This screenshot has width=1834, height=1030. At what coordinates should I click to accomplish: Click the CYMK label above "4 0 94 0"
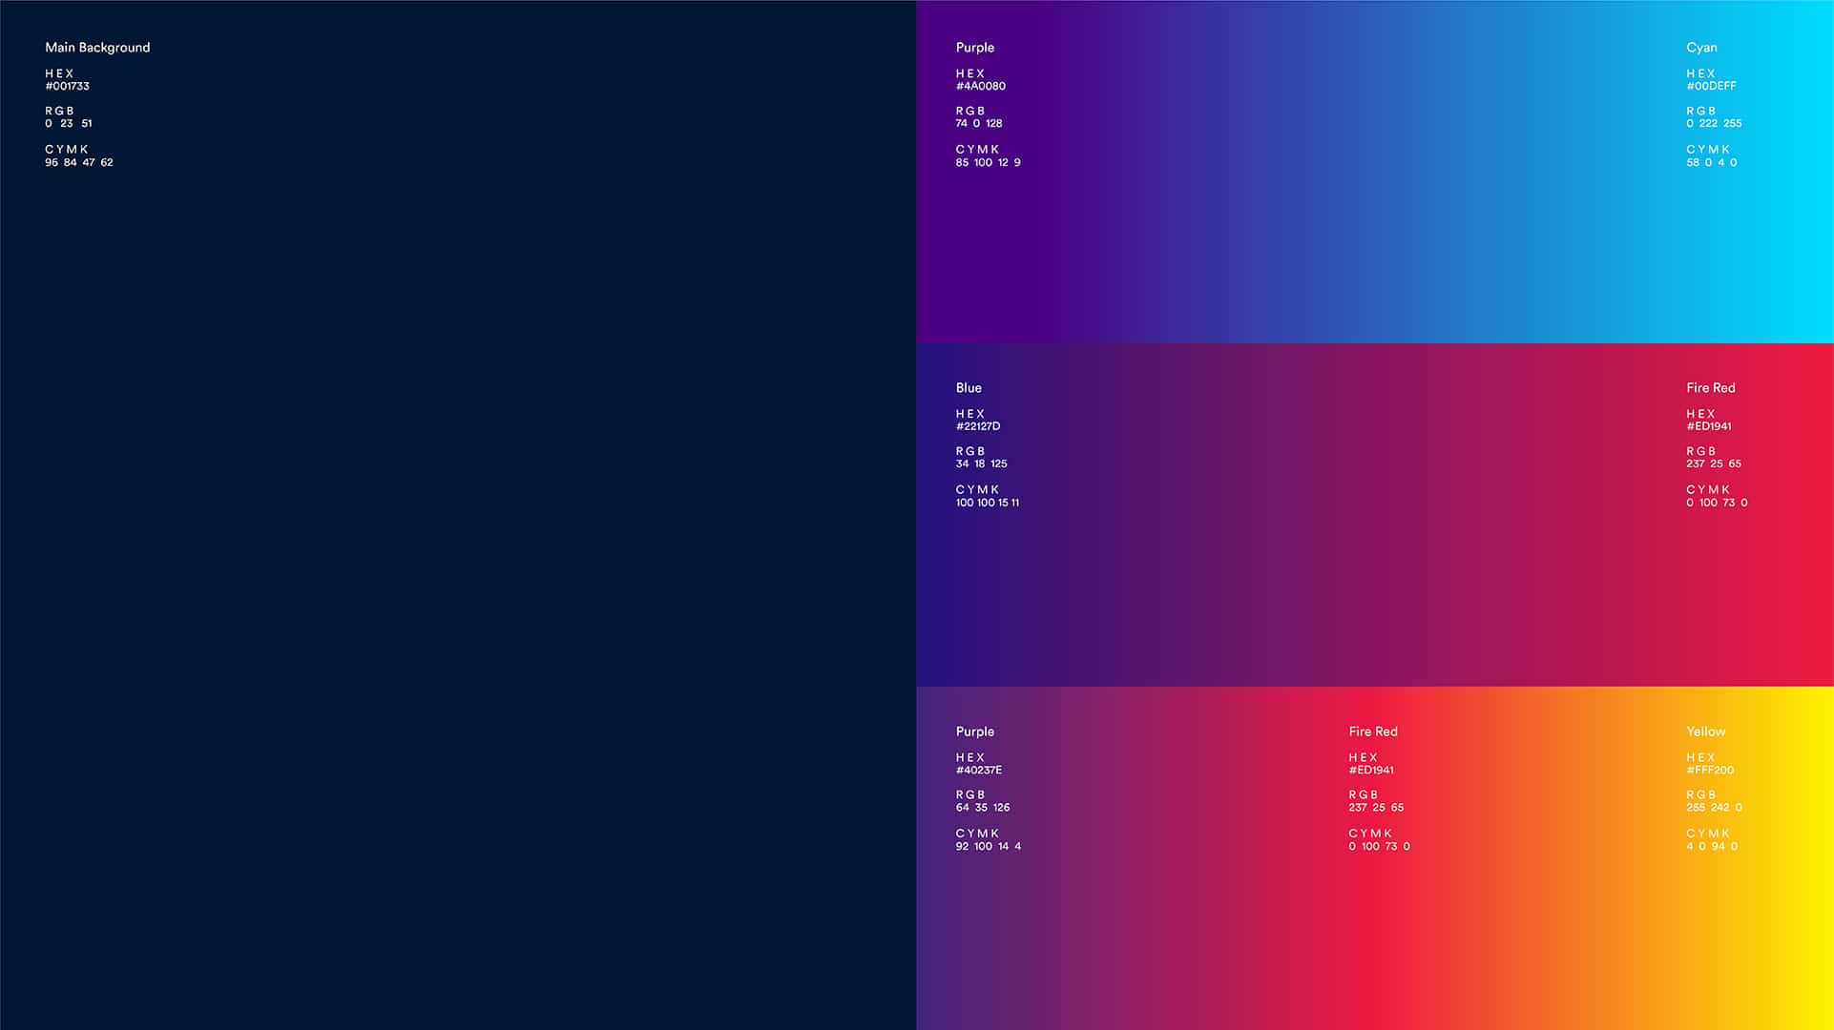tap(1708, 834)
